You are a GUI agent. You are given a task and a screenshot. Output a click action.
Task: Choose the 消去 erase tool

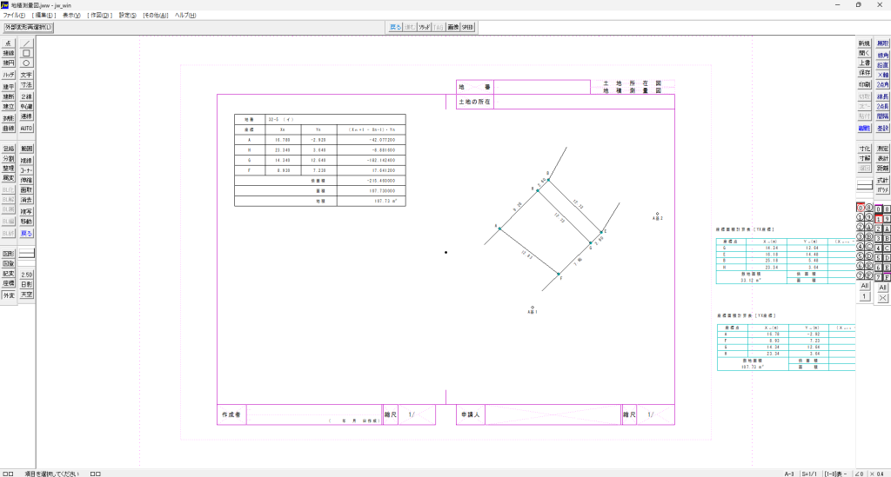pyautogui.click(x=26, y=200)
